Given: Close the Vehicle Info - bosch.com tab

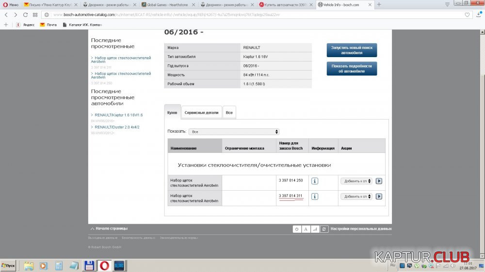Looking at the screenshot, I should 370,5.
